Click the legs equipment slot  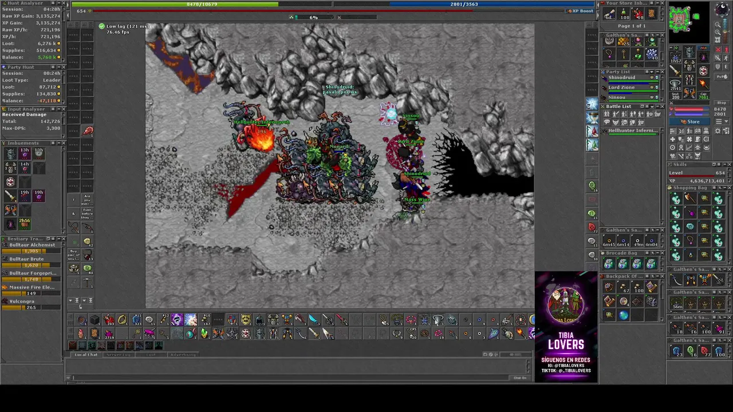pyautogui.click(x=689, y=79)
